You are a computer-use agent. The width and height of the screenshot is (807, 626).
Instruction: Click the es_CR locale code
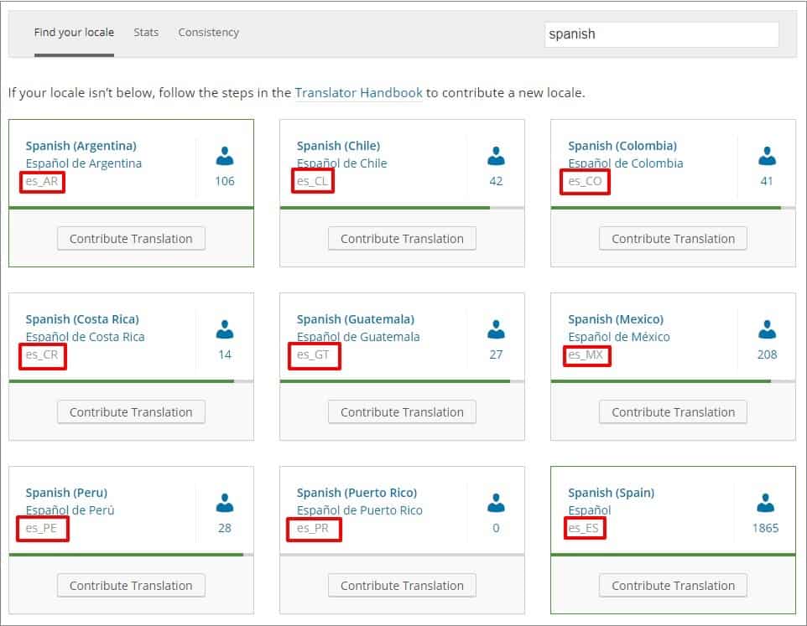(42, 354)
